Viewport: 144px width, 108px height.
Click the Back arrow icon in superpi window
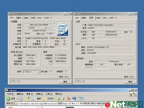pyautogui.click(x=8, y=98)
